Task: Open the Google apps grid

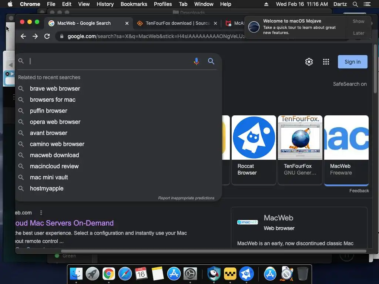Action: click(x=326, y=62)
